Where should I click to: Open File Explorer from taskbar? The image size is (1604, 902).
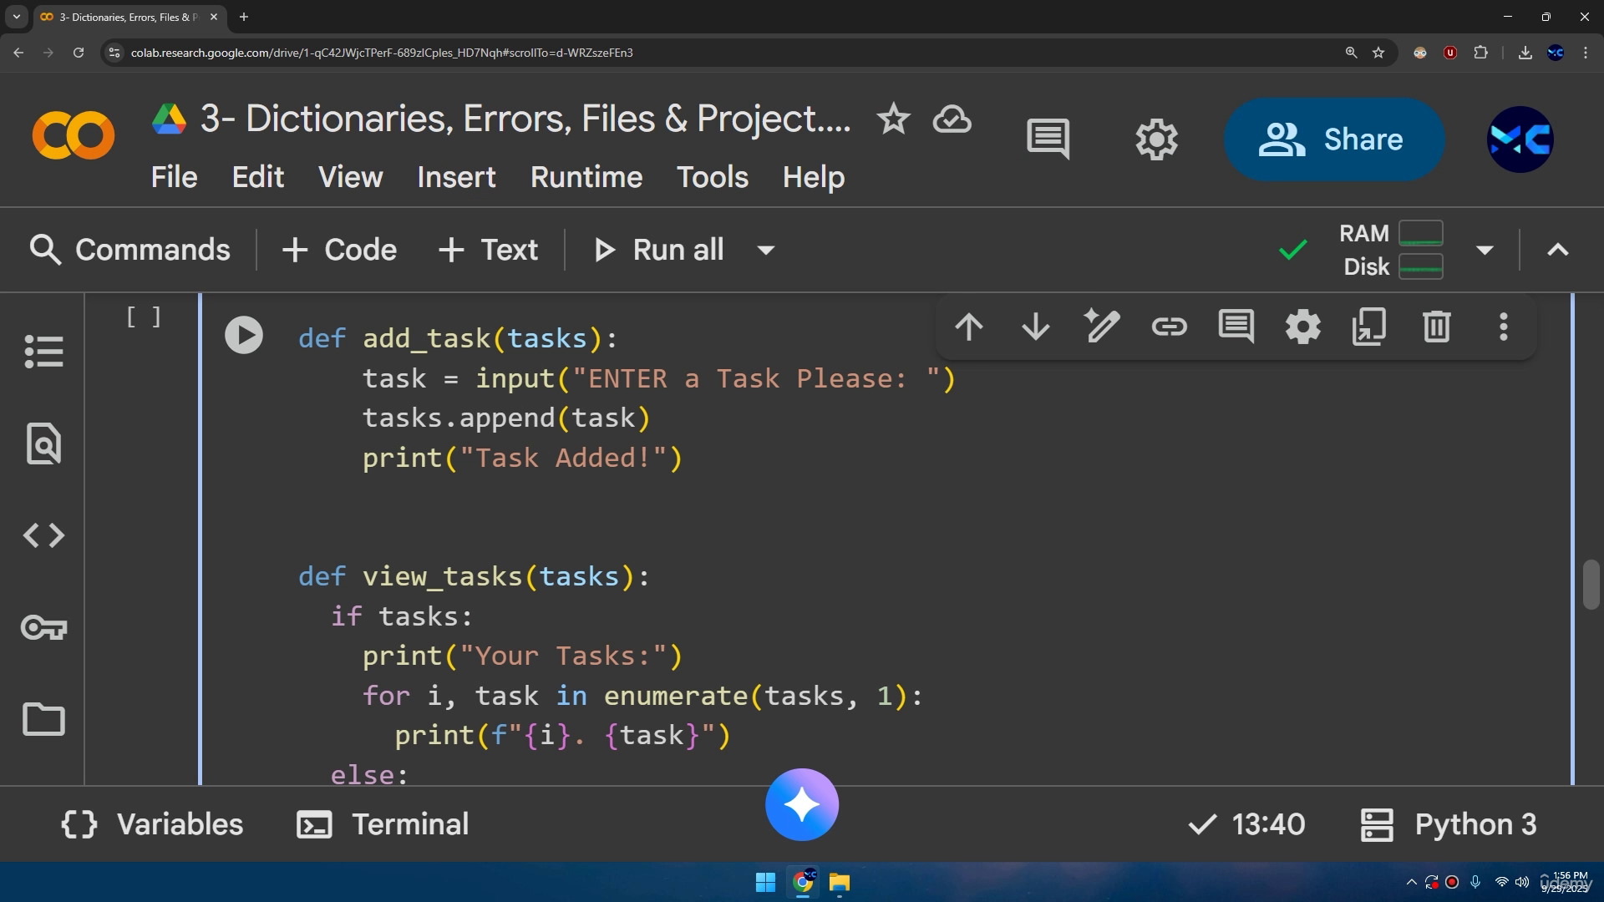(x=839, y=882)
